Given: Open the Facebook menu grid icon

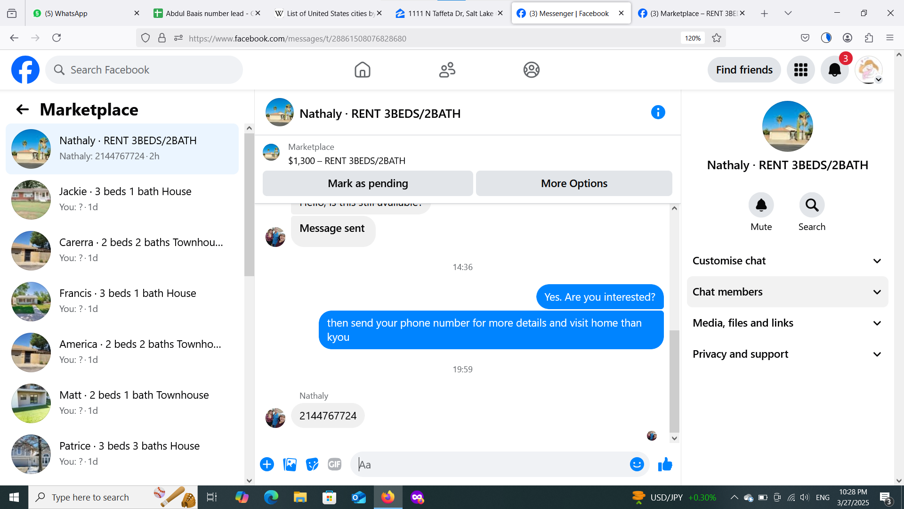Looking at the screenshot, I should point(801,70).
